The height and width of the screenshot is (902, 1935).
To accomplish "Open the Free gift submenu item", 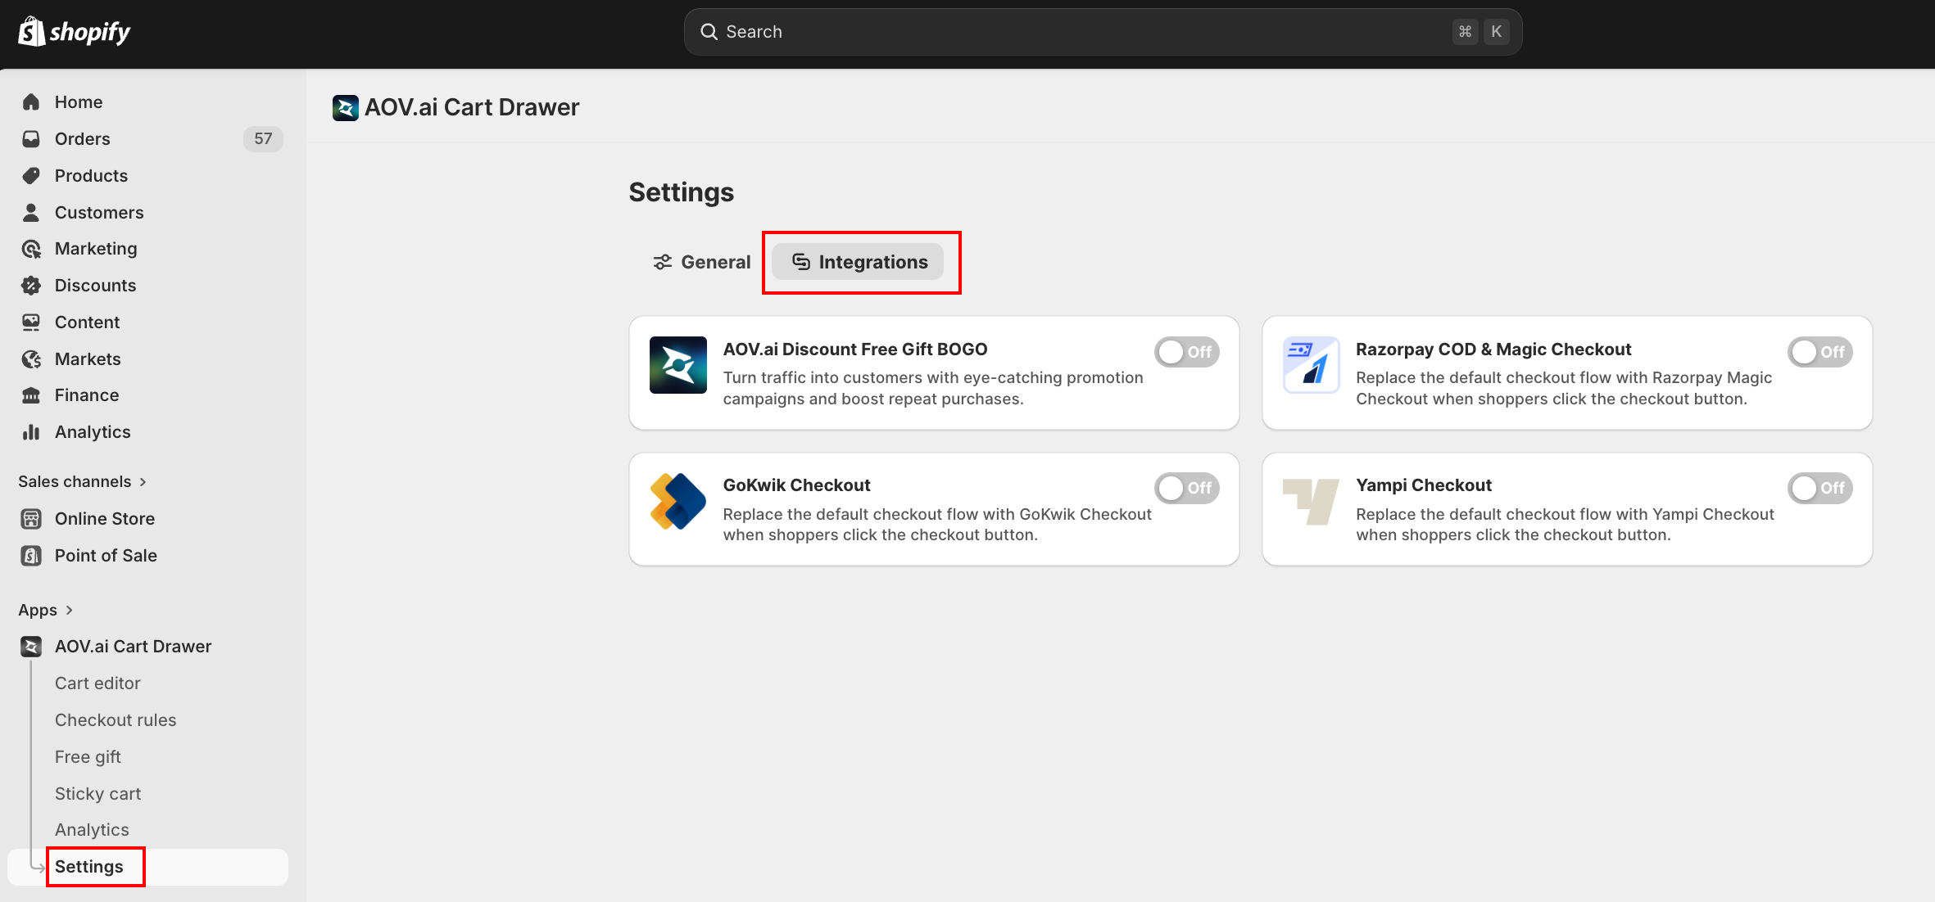I will coord(88,757).
